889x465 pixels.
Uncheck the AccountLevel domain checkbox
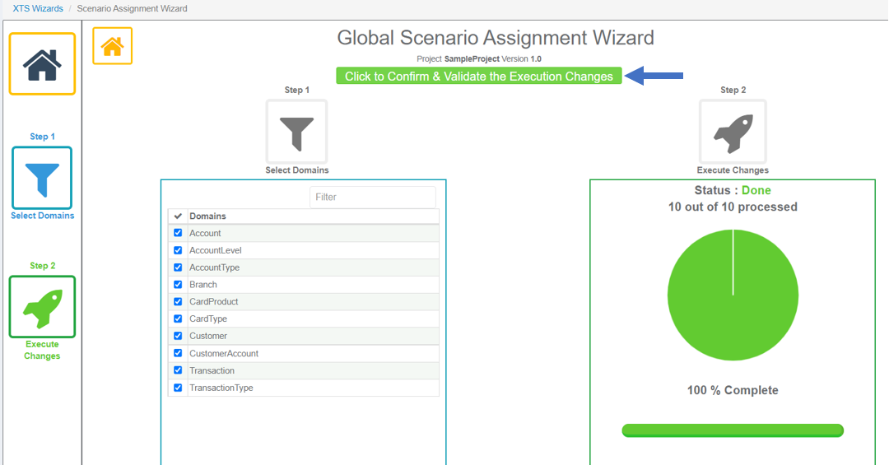click(178, 250)
